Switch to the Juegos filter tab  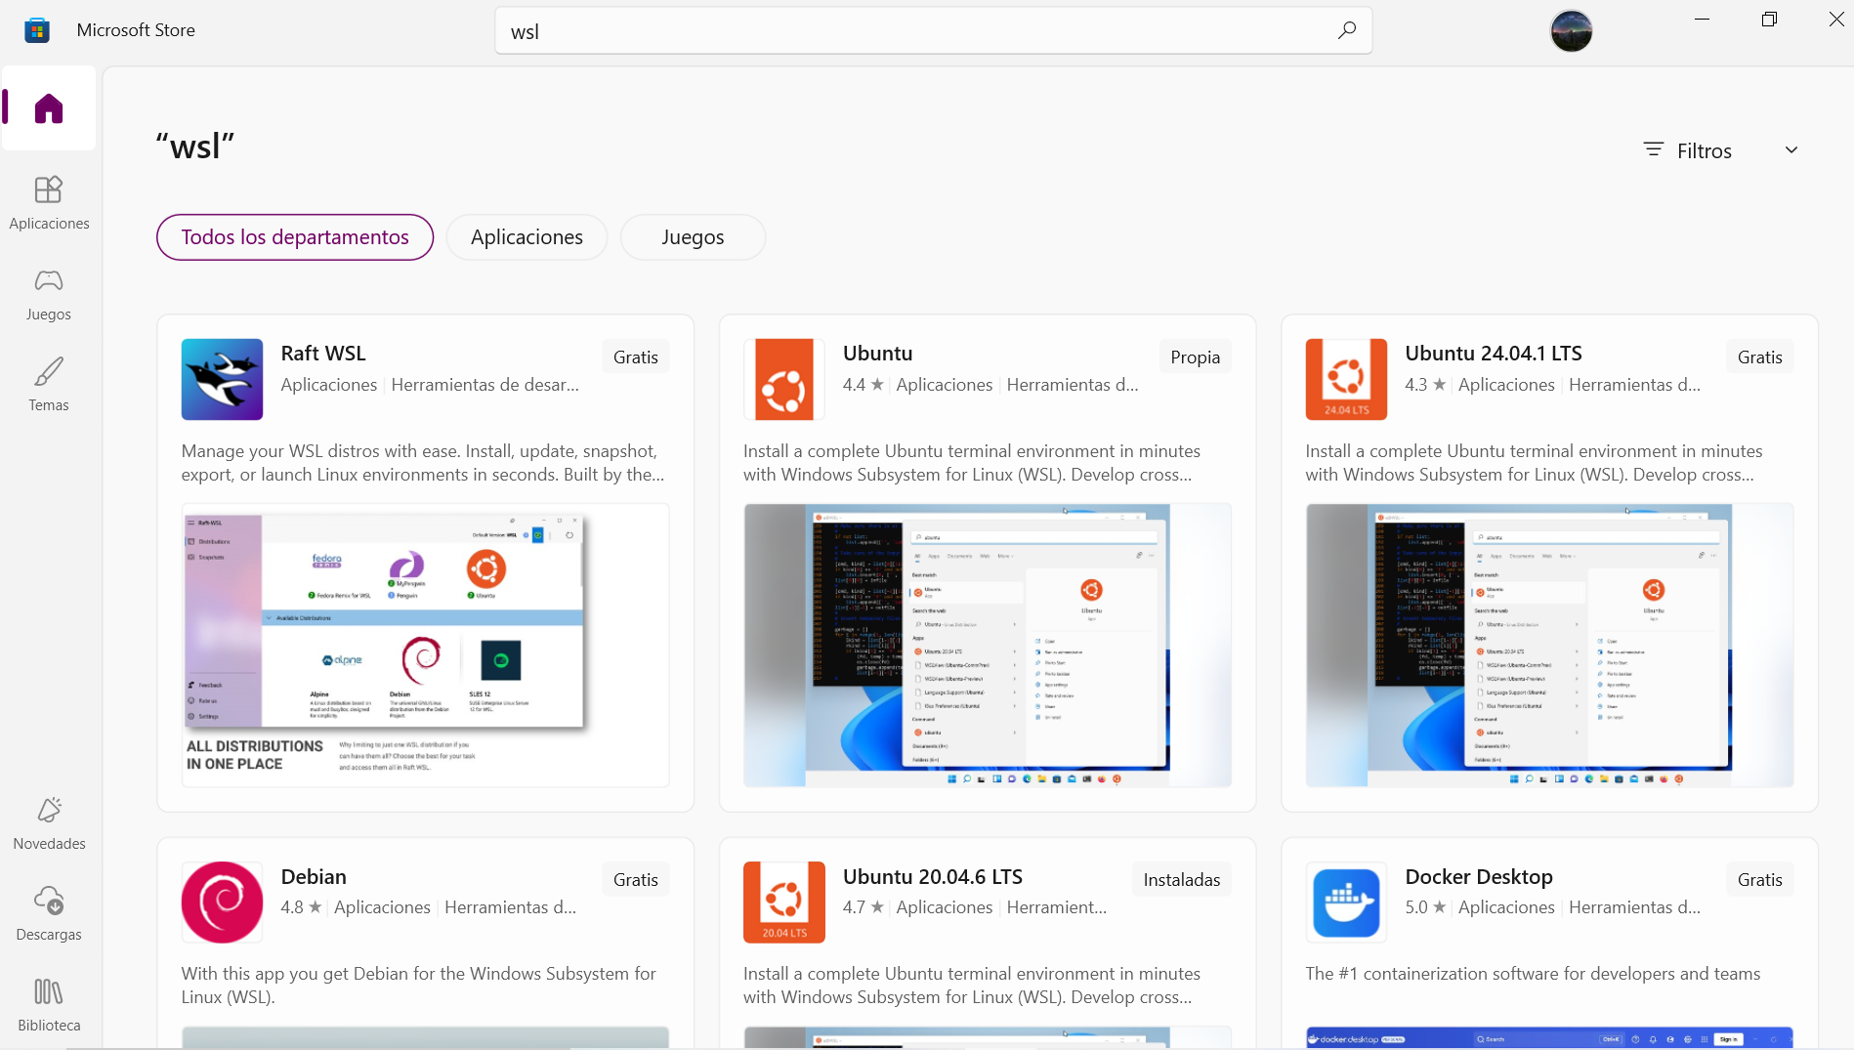point(693,236)
